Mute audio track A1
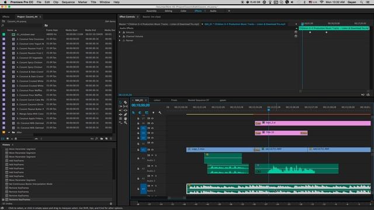 tap(152, 155)
